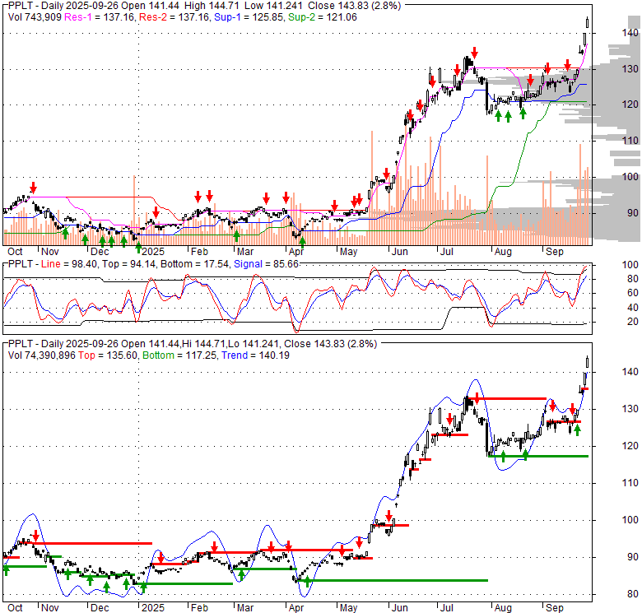Click 20 on the oscillator axis
This screenshot has height=613, width=642.
pos(633,322)
